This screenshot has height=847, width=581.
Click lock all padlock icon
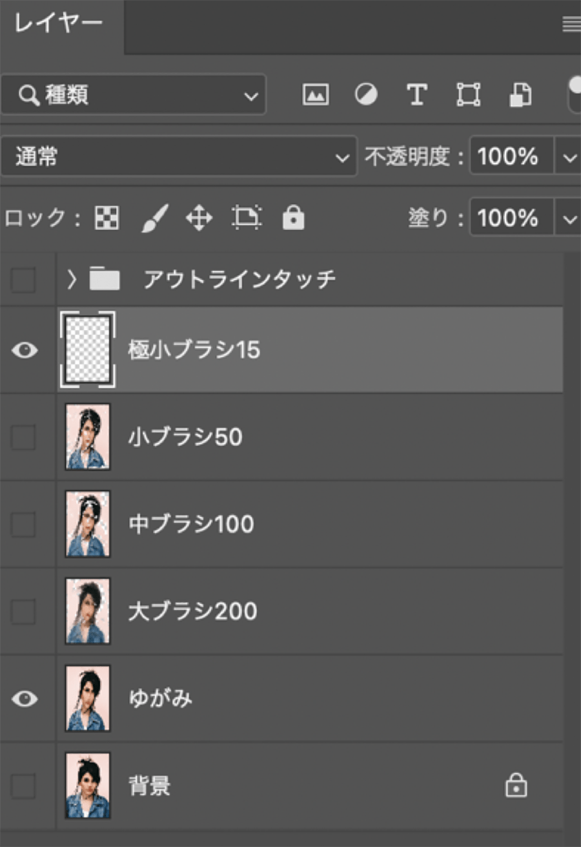pos(293,218)
